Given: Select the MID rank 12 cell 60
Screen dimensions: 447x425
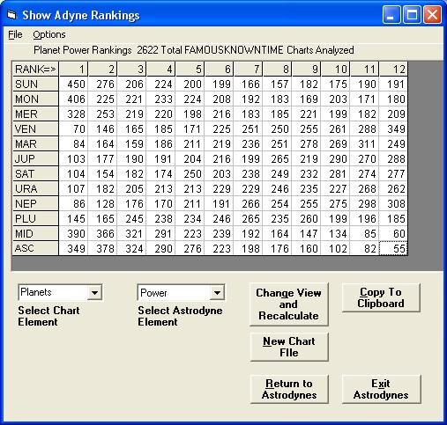Looking at the screenshot, I should point(393,234).
